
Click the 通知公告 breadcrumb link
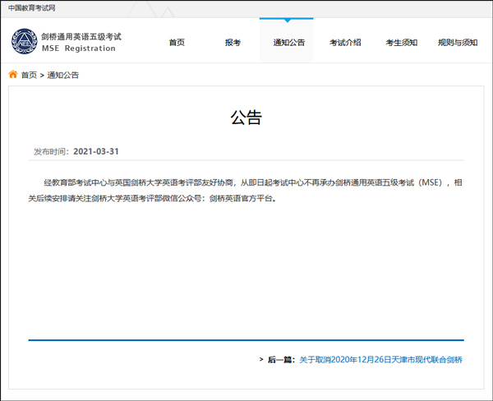(63, 75)
